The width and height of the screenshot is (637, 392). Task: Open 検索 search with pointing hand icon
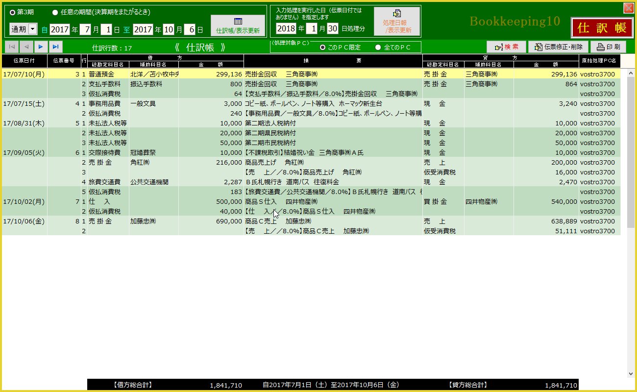click(506, 47)
